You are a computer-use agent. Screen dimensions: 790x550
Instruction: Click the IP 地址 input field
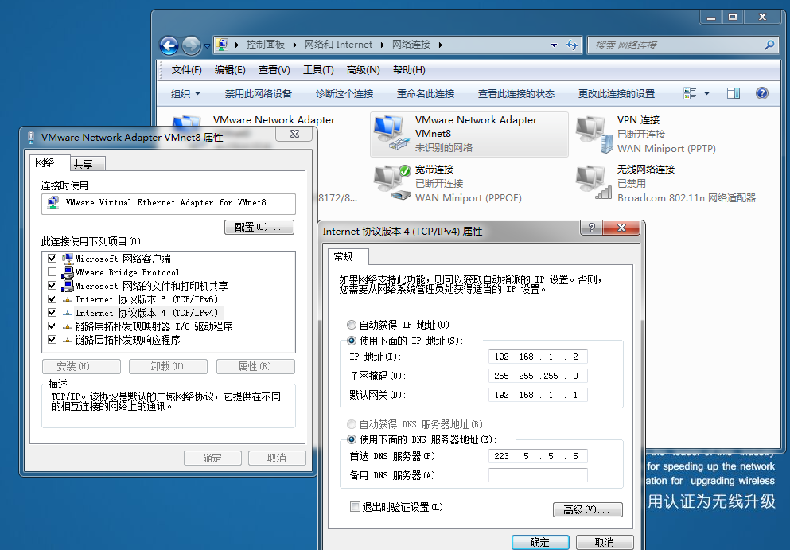[538, 357]
